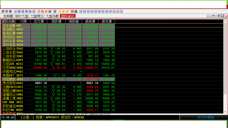
Task: Select the 國際資訊 tab
Action: (68, 16)
